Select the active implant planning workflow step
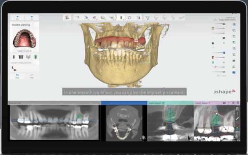This screenshot has height=155, width=248. tap(121, 17)
